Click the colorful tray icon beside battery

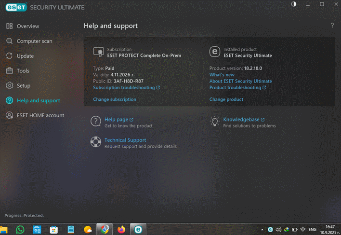(x=287, y=230)
